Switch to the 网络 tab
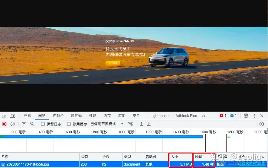This screenshot has height=168, width=268. point(42,116)
